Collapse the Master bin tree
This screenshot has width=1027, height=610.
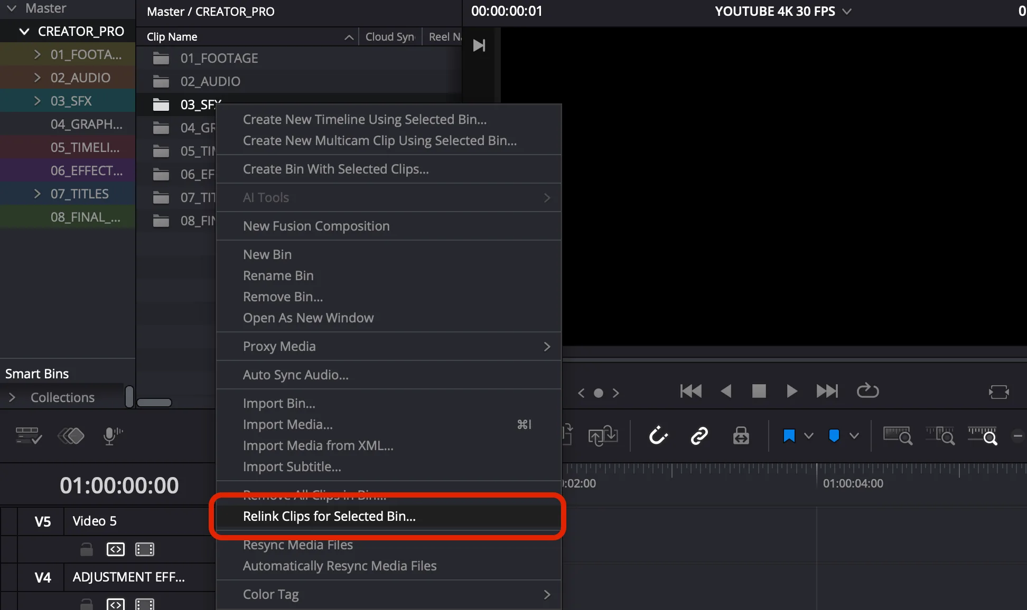pos(12,8)
